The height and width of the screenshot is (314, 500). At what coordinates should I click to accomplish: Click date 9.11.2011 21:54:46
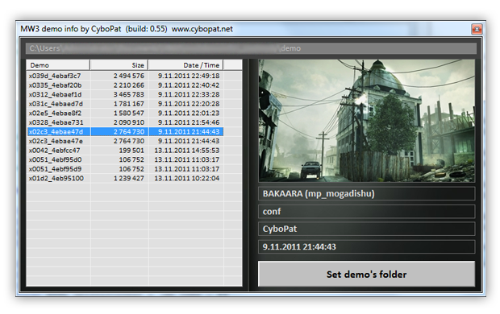click(x=189, y=122)
